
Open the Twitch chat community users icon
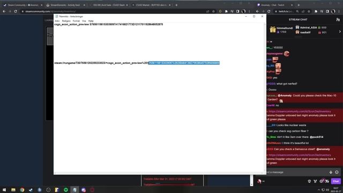pos(338,19)
